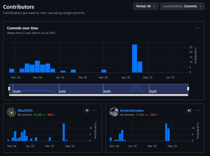210x156 pixels.
Task: View kmieczkowska's 45 commits link
Action: click(x=127, y=115)
